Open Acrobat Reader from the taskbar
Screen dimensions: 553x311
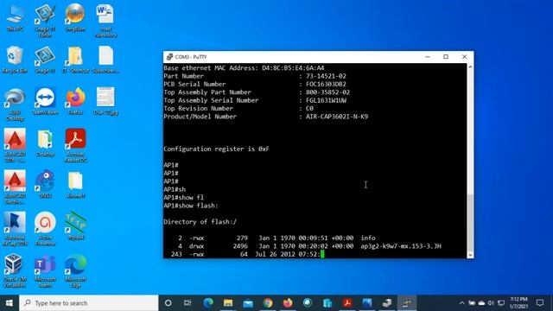click(x=347, y=303)
